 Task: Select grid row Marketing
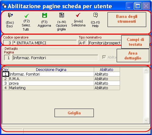61,88
